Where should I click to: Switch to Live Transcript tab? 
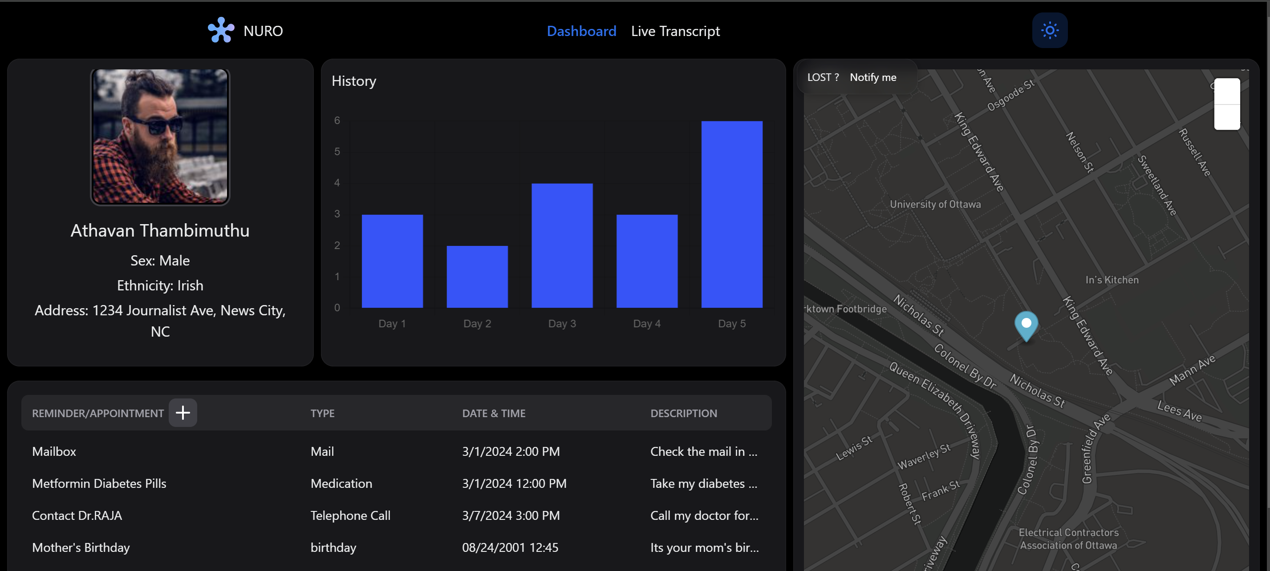pyautogui.click(x=675, y=31)
